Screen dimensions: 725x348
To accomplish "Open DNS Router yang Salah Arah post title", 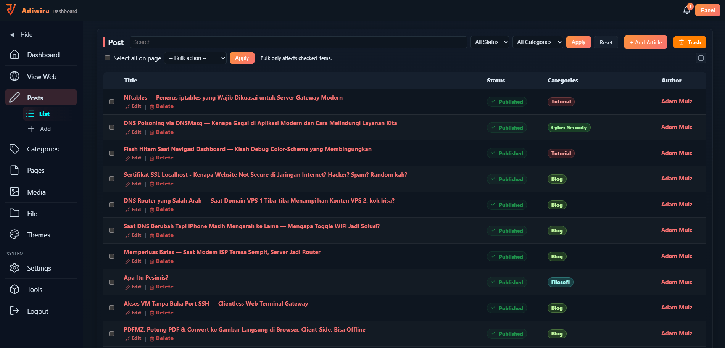I will click(259, 201).
